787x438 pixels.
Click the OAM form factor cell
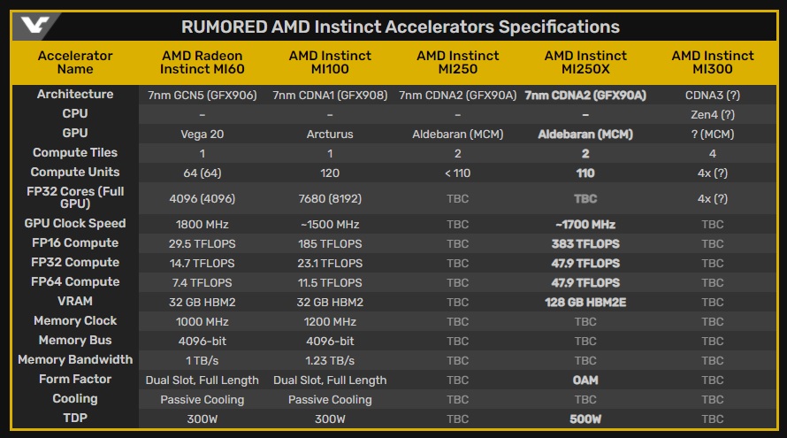tap(585, 380)
